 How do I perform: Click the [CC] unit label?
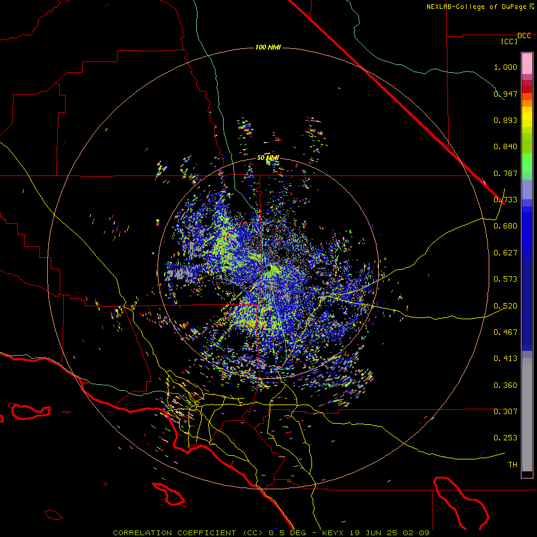point(509,41)
